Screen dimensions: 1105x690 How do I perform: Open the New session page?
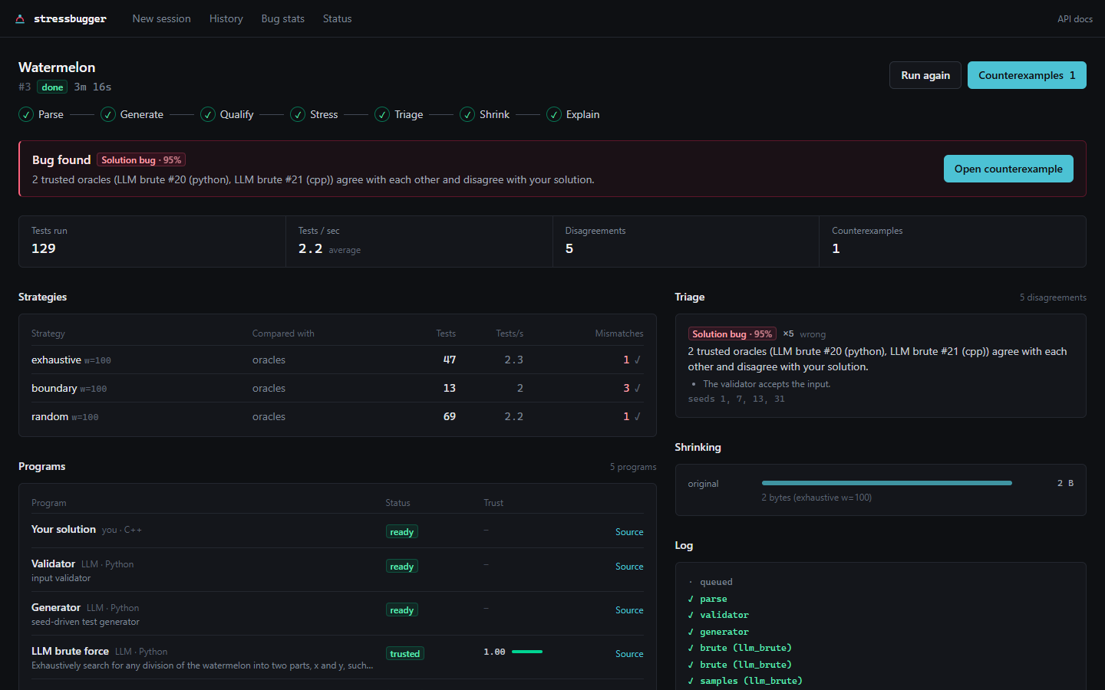161,18
